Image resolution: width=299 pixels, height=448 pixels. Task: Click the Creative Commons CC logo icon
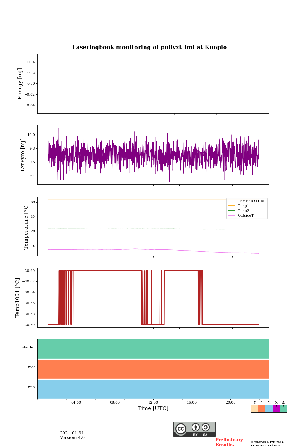[181, 429]
